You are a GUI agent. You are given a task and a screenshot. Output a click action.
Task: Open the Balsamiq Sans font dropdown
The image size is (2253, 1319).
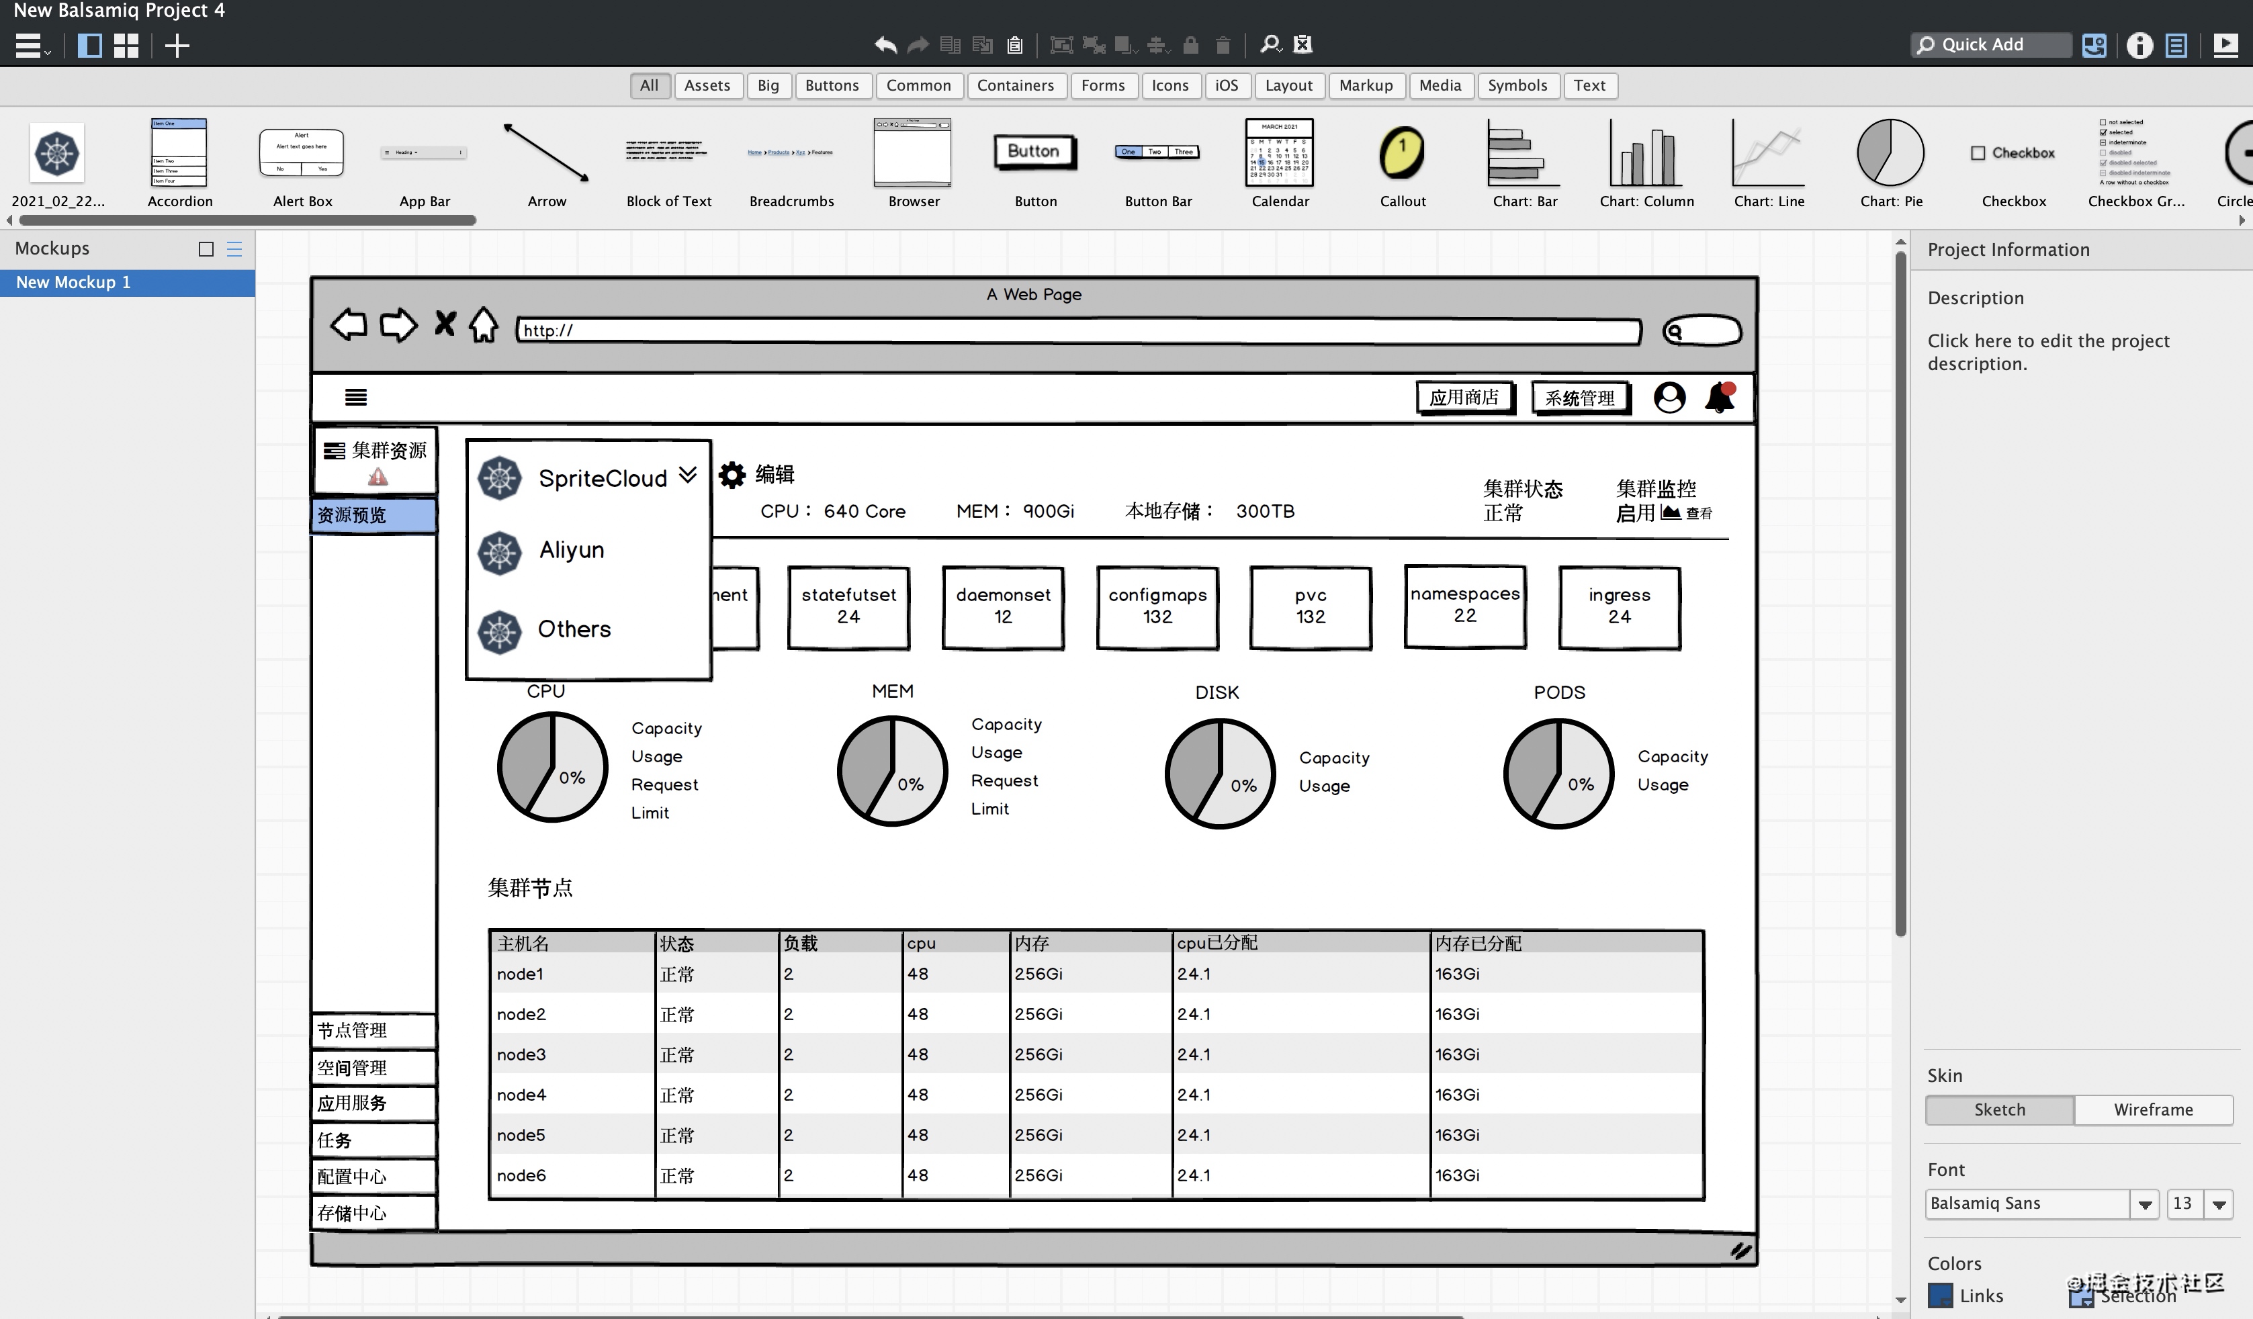click(2144, 1205)
